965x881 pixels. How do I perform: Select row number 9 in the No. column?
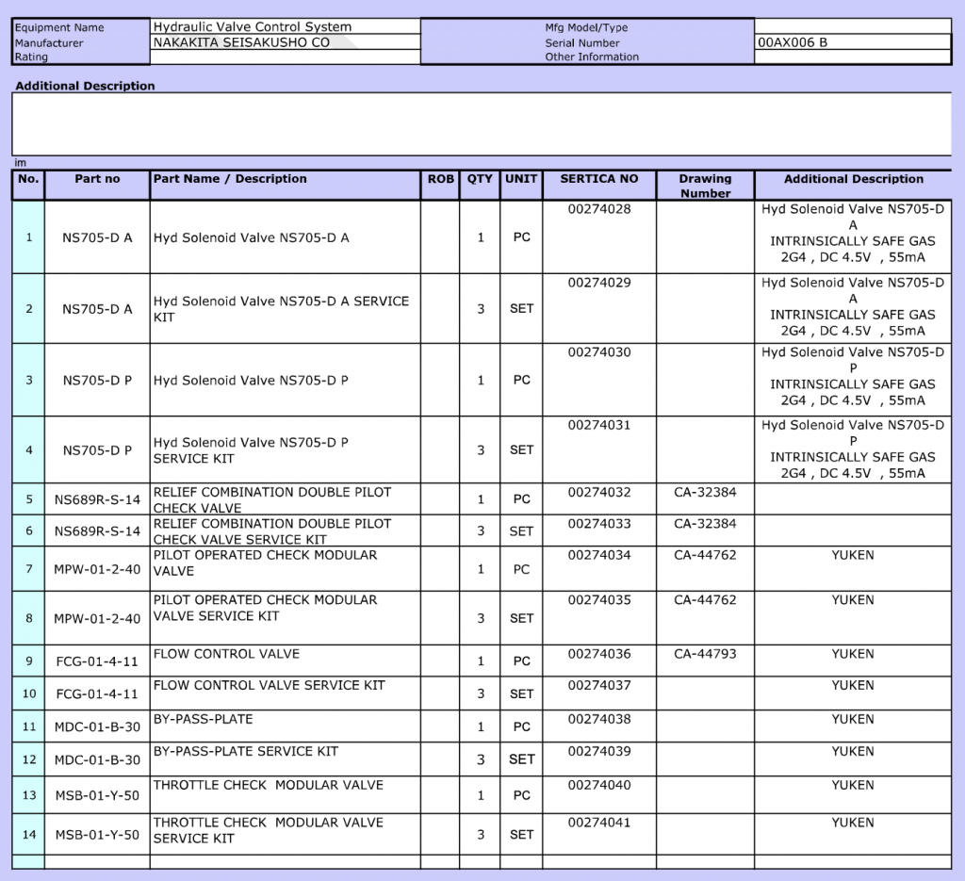[28, 661]
